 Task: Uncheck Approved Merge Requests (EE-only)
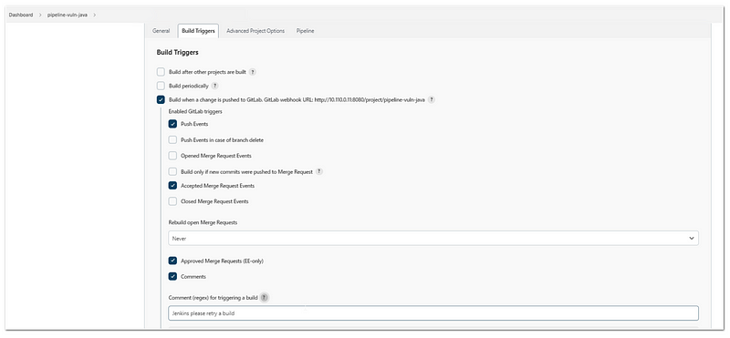tap(172, 261)
